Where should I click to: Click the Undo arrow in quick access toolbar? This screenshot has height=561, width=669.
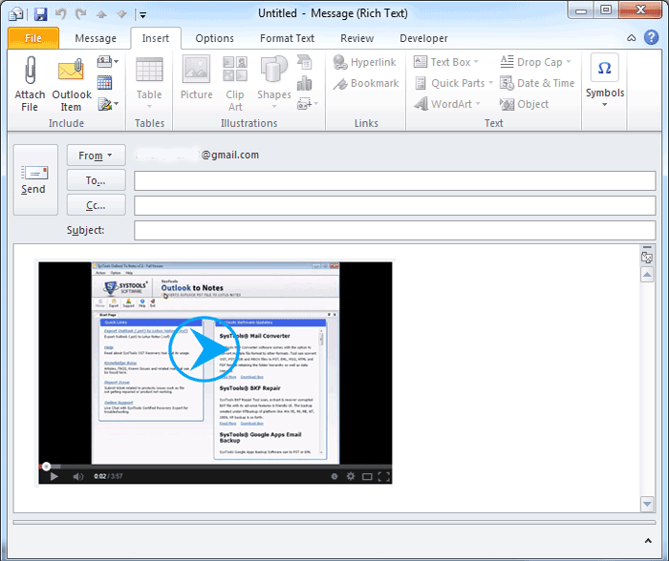coord(61,14)
